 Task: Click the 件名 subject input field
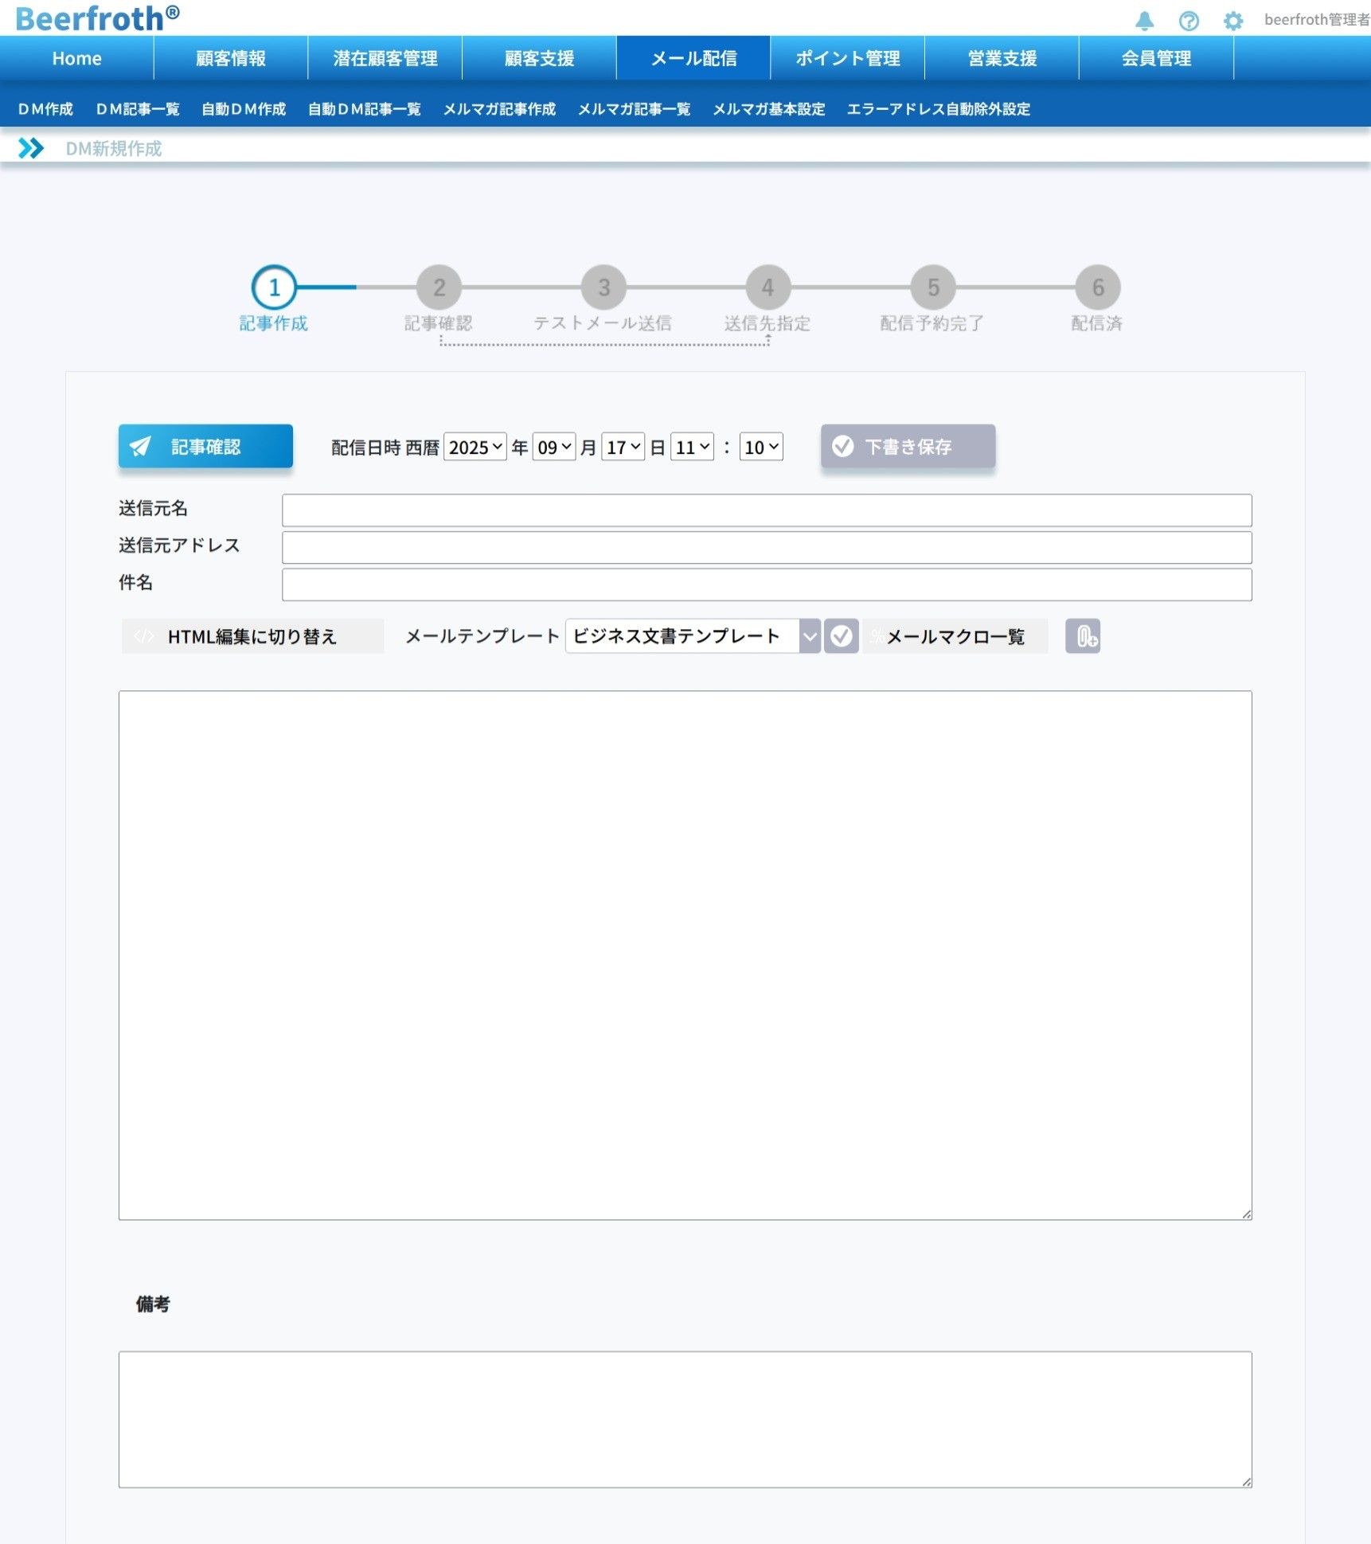point(766,584)
